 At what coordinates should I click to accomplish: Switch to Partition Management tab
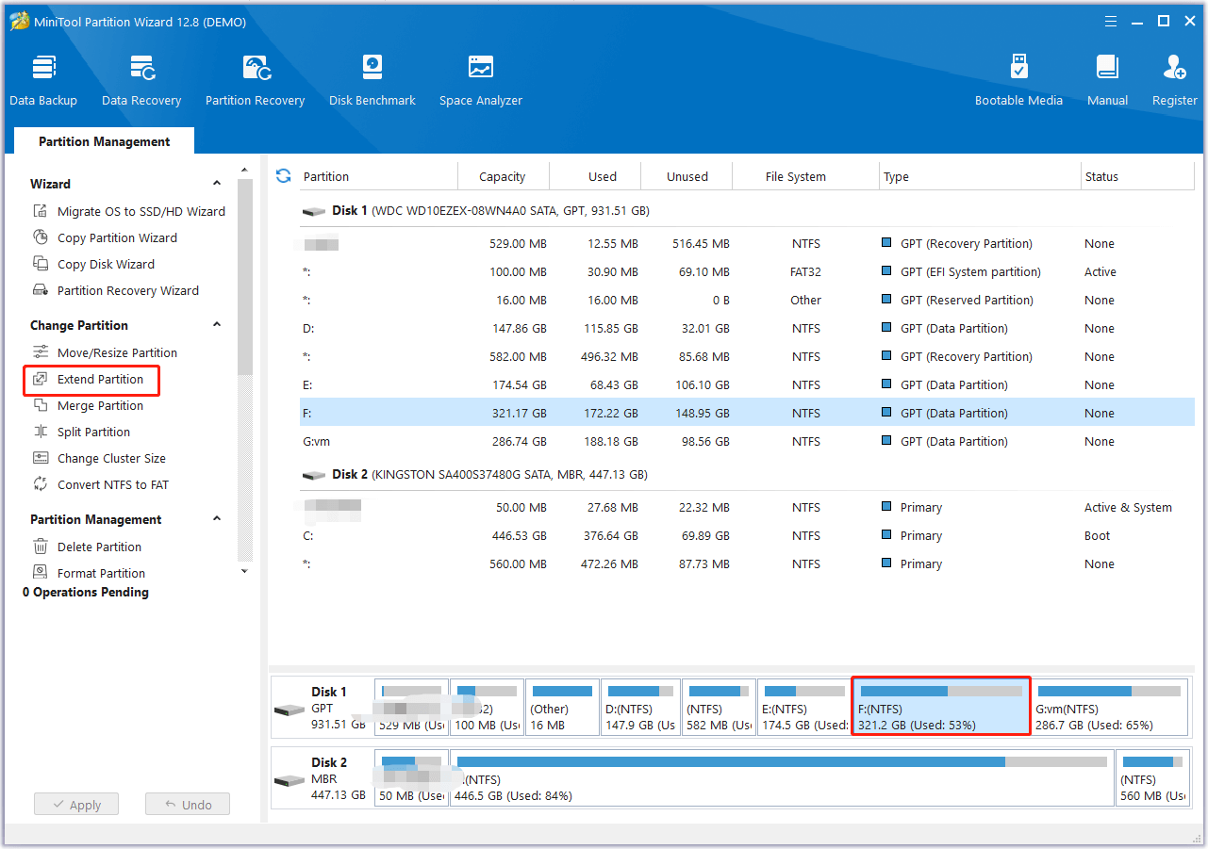coord(105,141)
